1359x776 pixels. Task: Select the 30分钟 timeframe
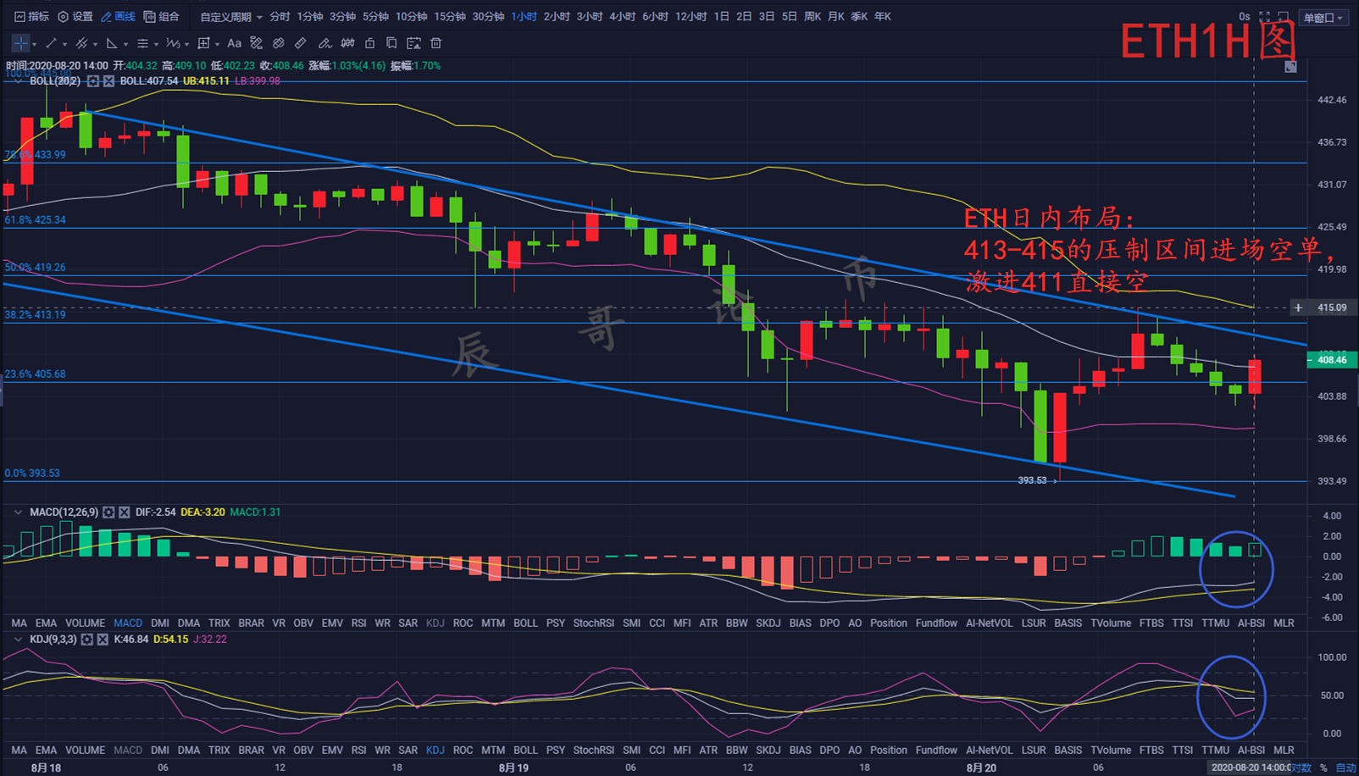click(488, 17)
